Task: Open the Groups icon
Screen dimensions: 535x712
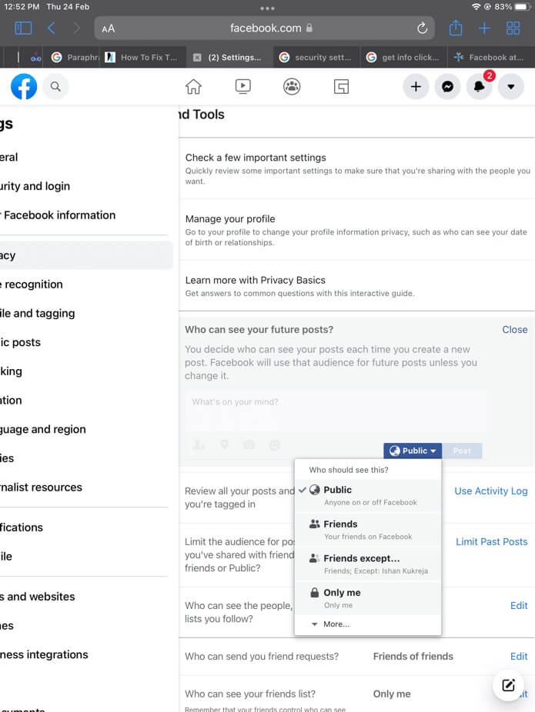Action: [292, 86]
